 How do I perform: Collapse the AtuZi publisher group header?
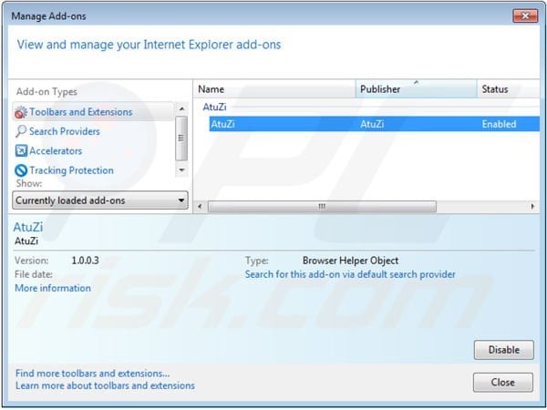(214, 107)
